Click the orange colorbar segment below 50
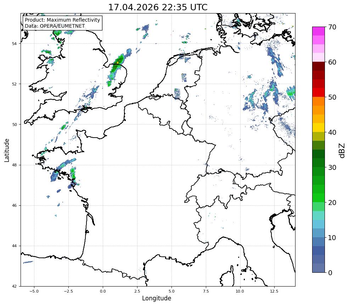Viewport: 349px width, 305px height. tap(319, 101)
